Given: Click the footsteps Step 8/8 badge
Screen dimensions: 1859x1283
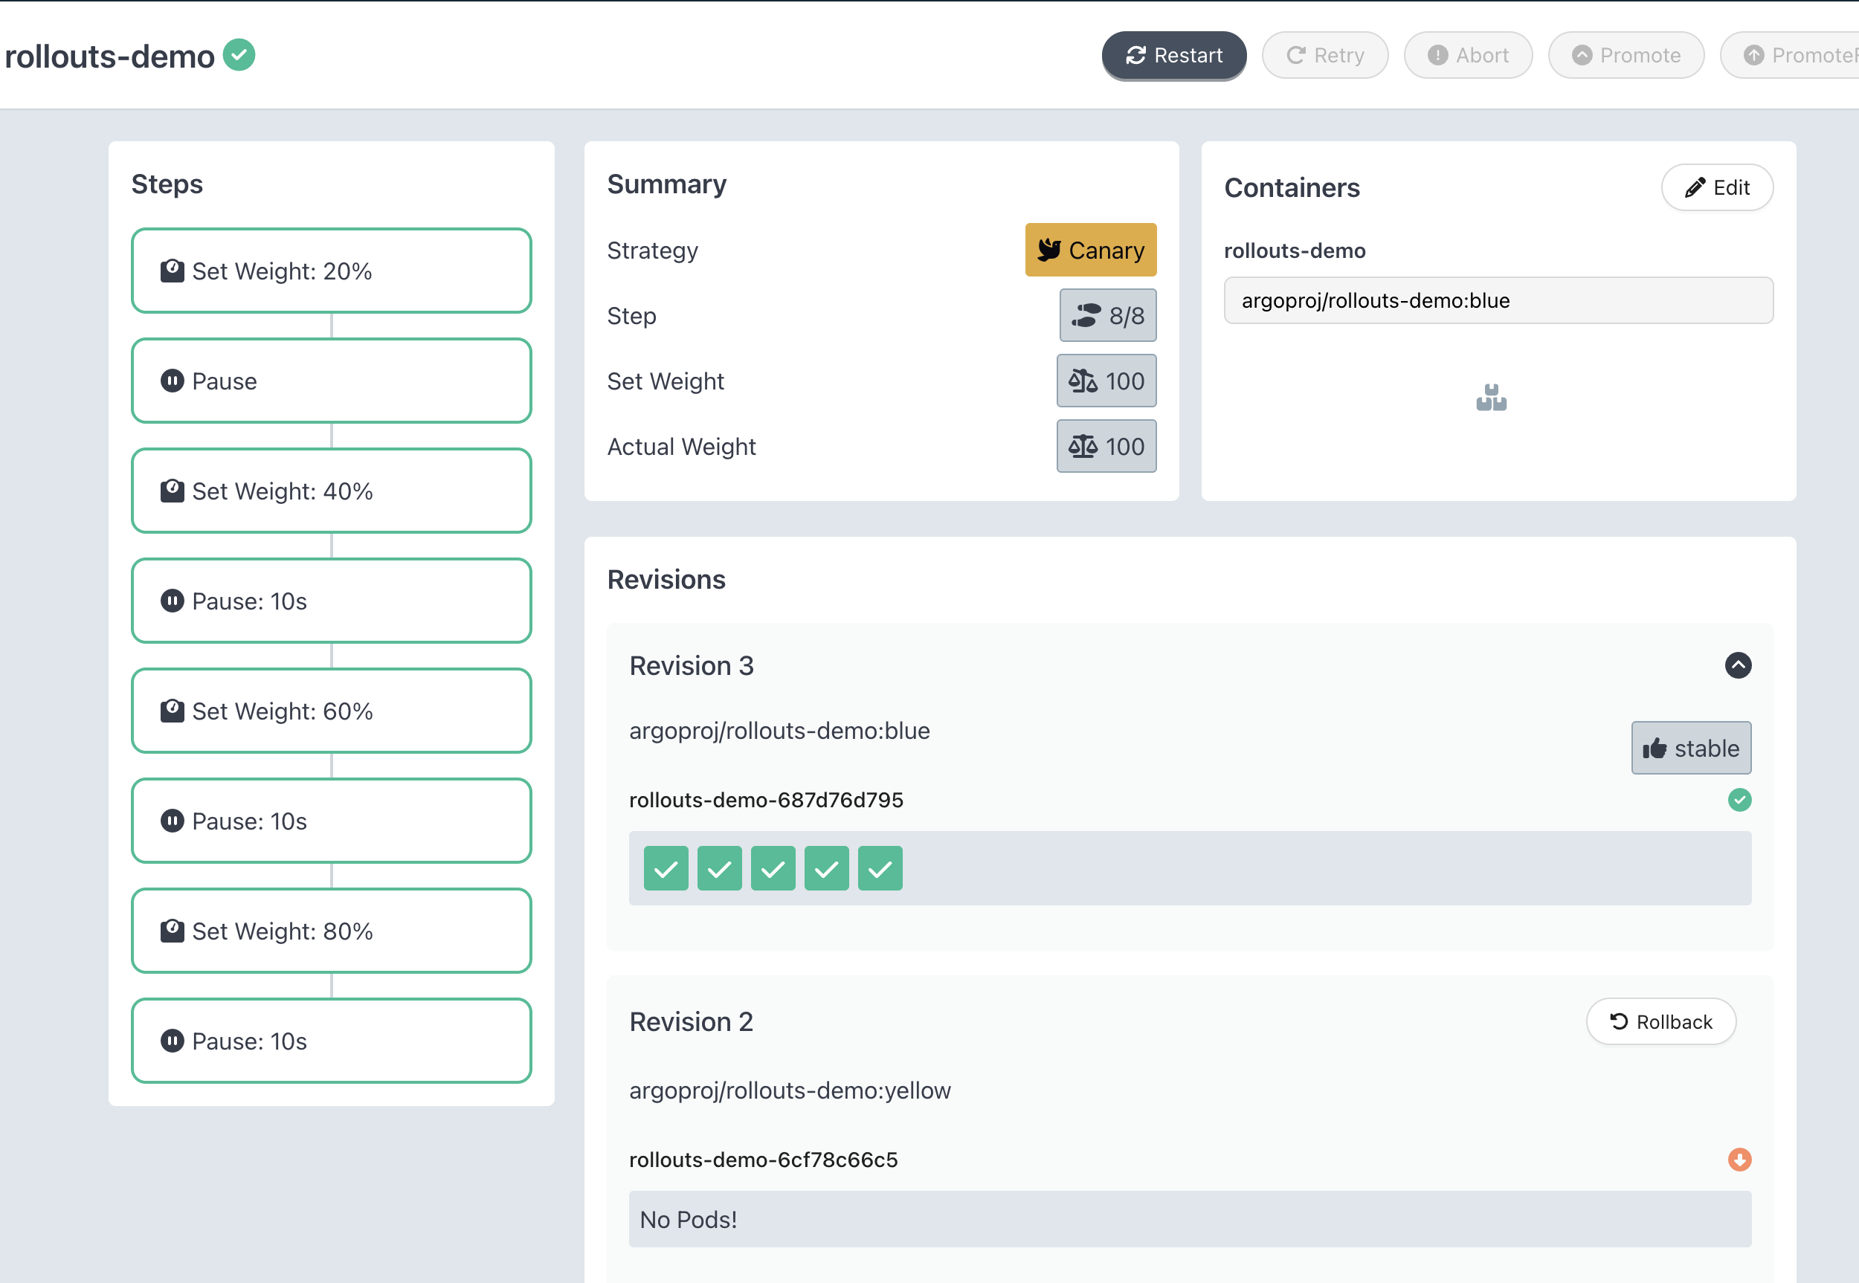Looking at the screenshot, I should pos(1107,316).
